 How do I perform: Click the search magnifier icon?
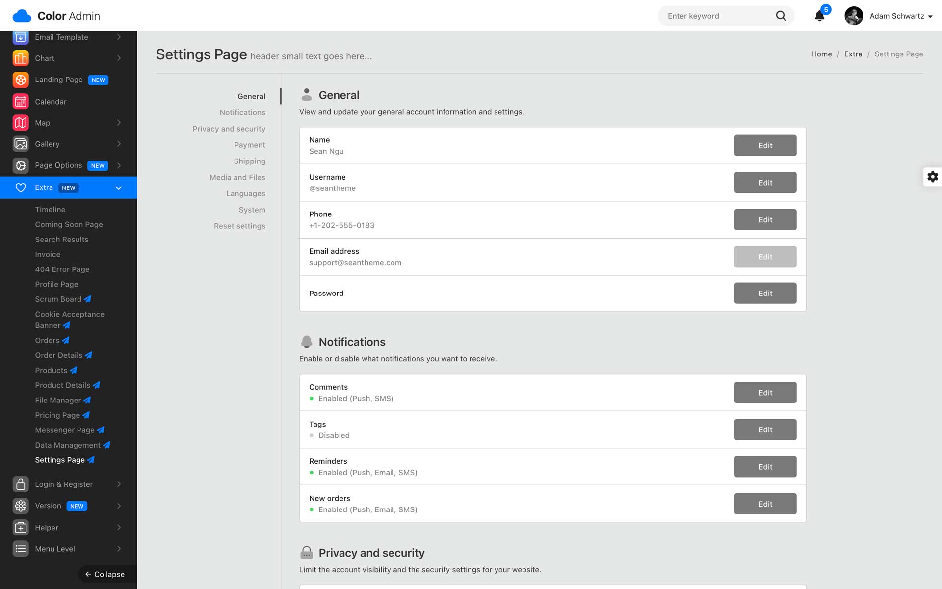[781, 16]
